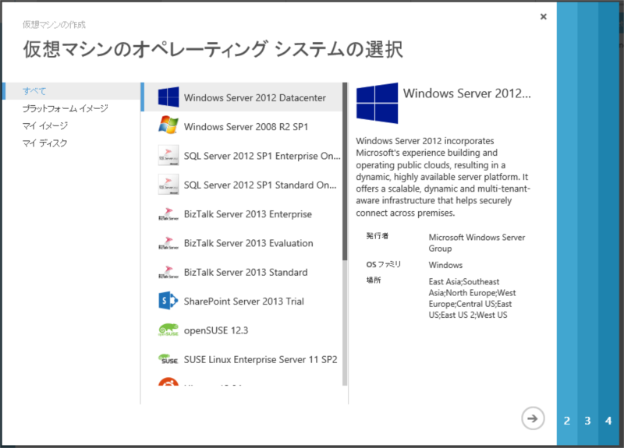Image resolution: width=624 pixels, height=448 pixels.
Task: Click the Windows Server 2008 R2 SP1 flag icon
Action: (168, 125)
